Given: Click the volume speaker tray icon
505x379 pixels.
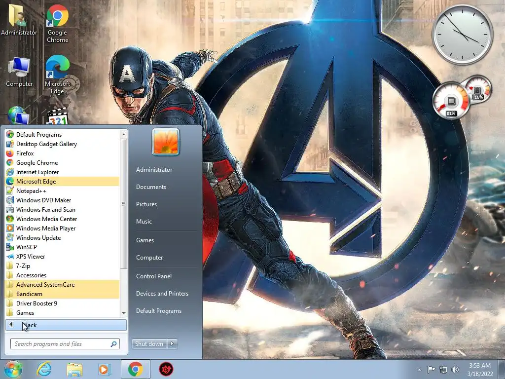Looking at the screenshot, I should [455, 370].
